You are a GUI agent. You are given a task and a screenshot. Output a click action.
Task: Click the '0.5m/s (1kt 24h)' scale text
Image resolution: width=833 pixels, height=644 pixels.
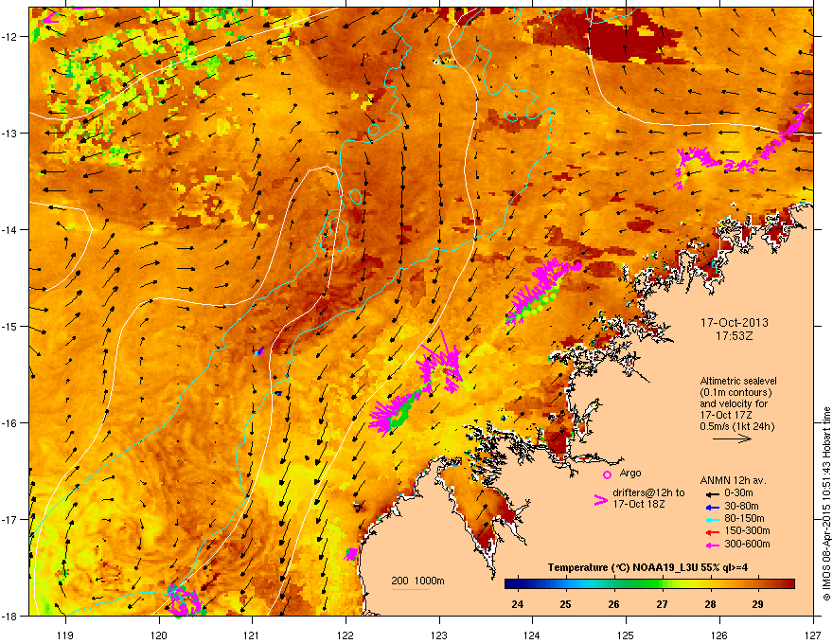737,426
